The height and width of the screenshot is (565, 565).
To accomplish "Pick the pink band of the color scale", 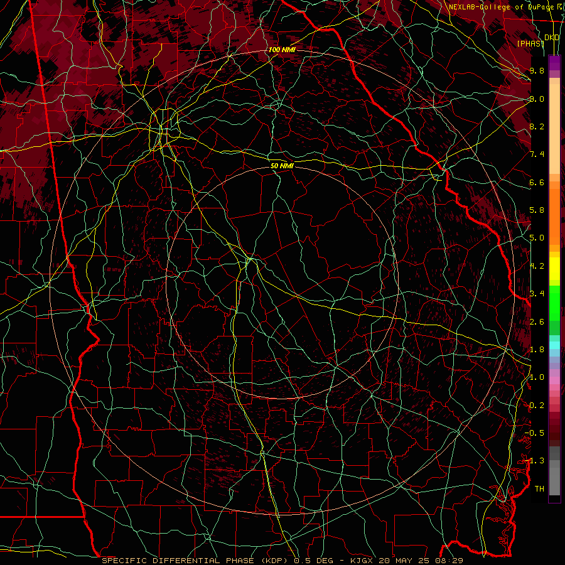I will click(x=554, y=380).
